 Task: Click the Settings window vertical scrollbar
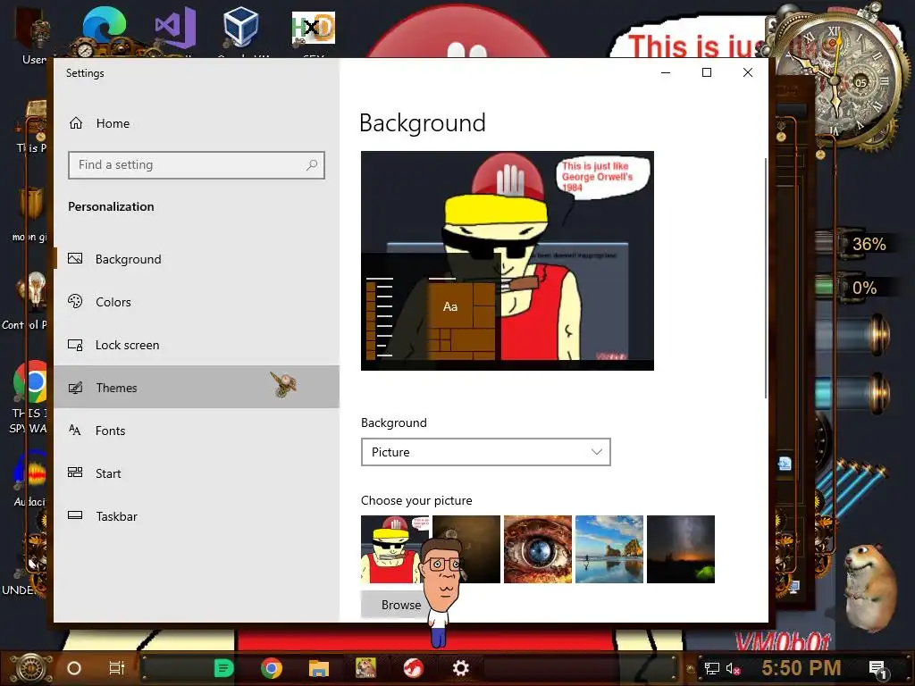tap(765, 278)
